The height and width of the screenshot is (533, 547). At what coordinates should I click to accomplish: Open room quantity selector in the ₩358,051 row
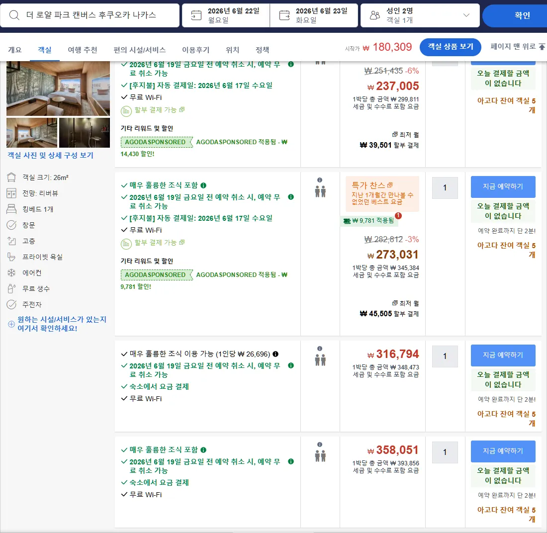point(445,452)
